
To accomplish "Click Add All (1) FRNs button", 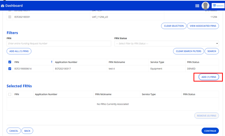I will click(19, 51).
